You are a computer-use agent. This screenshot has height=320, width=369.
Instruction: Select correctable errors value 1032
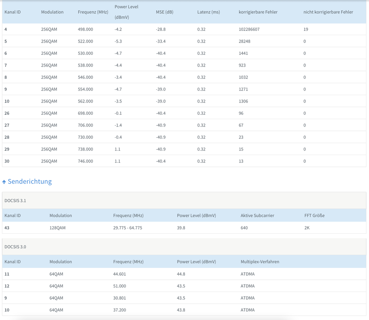point(243,77)
